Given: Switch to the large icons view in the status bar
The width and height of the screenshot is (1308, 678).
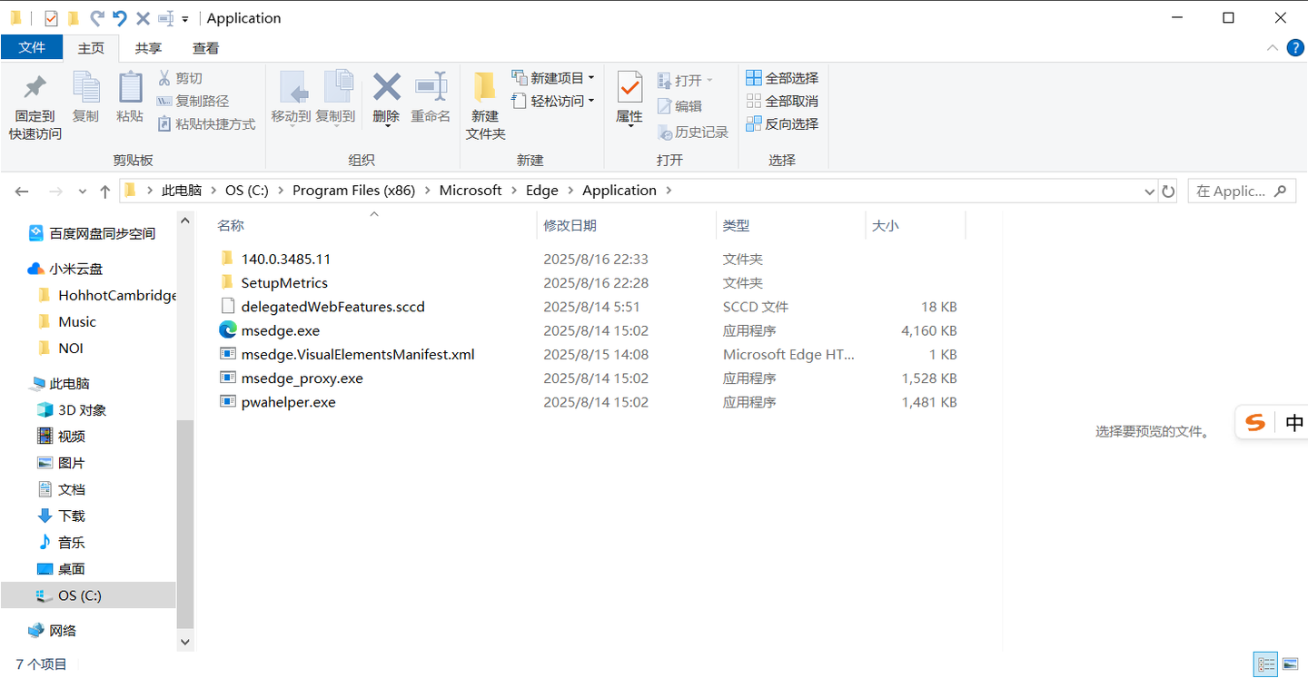Looking at the screenshot, I should [x=1289, y=664].
